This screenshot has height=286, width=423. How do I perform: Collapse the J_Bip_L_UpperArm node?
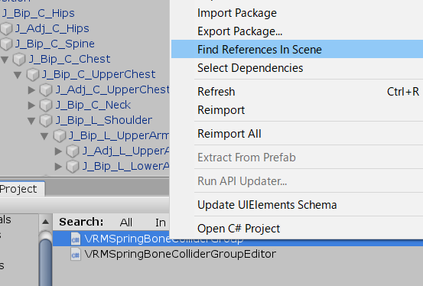tap(44, 136)
